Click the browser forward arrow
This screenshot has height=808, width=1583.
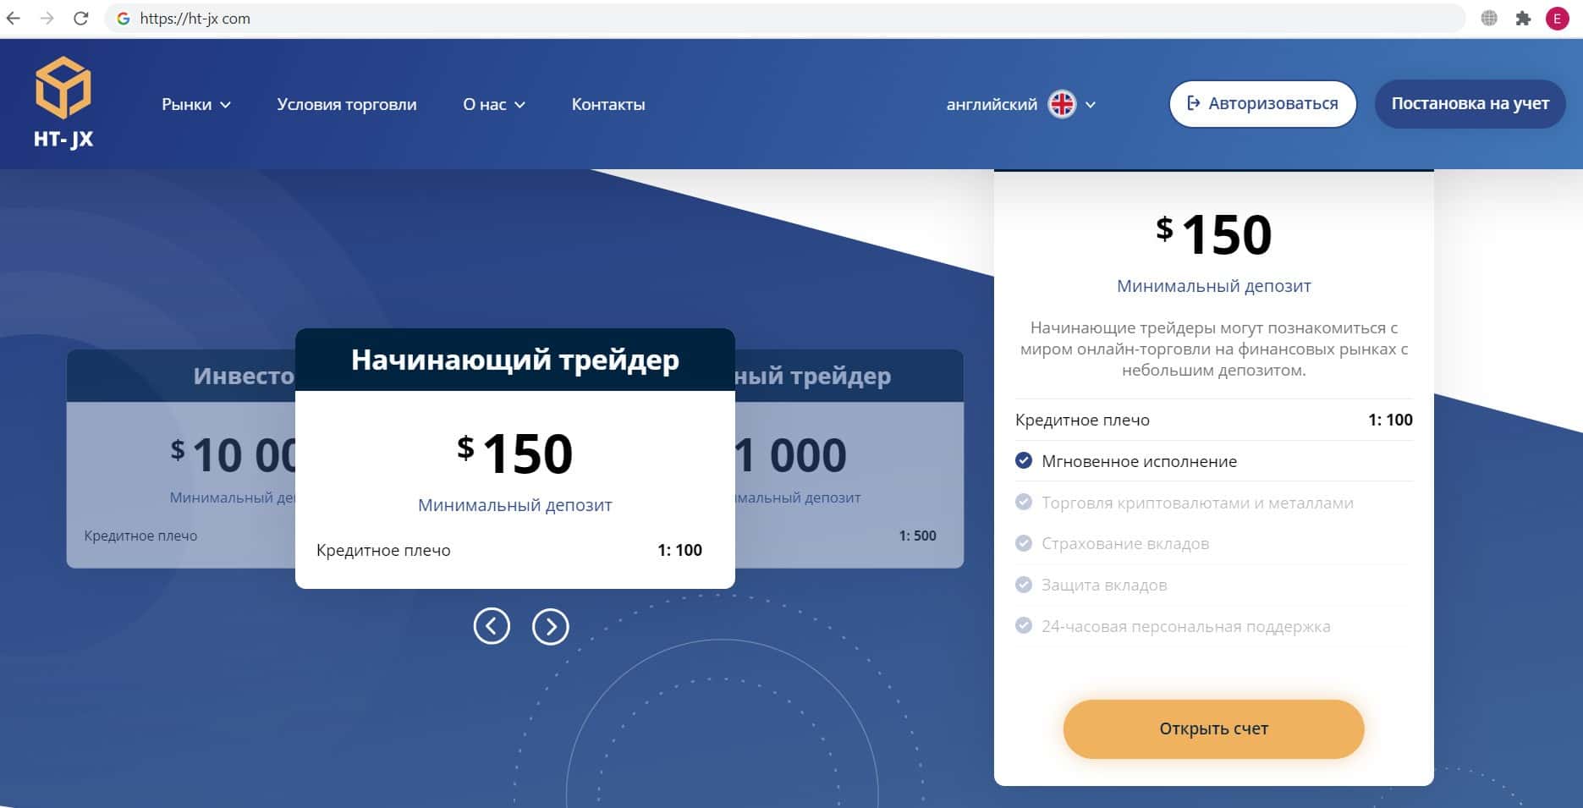(47, 18)
